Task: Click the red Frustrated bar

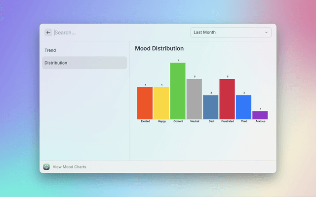Action: click(227, 99)
